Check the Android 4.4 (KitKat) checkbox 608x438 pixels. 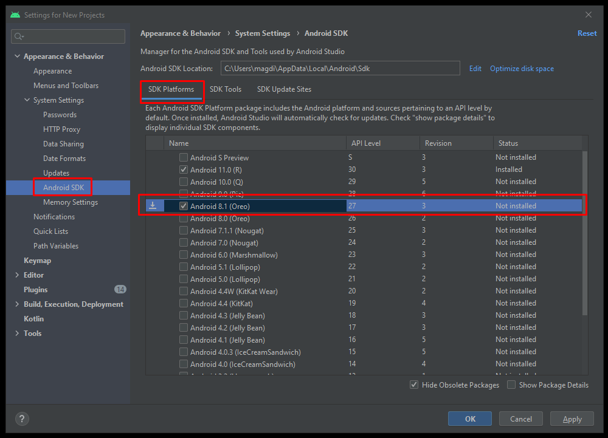click(184, 303)
